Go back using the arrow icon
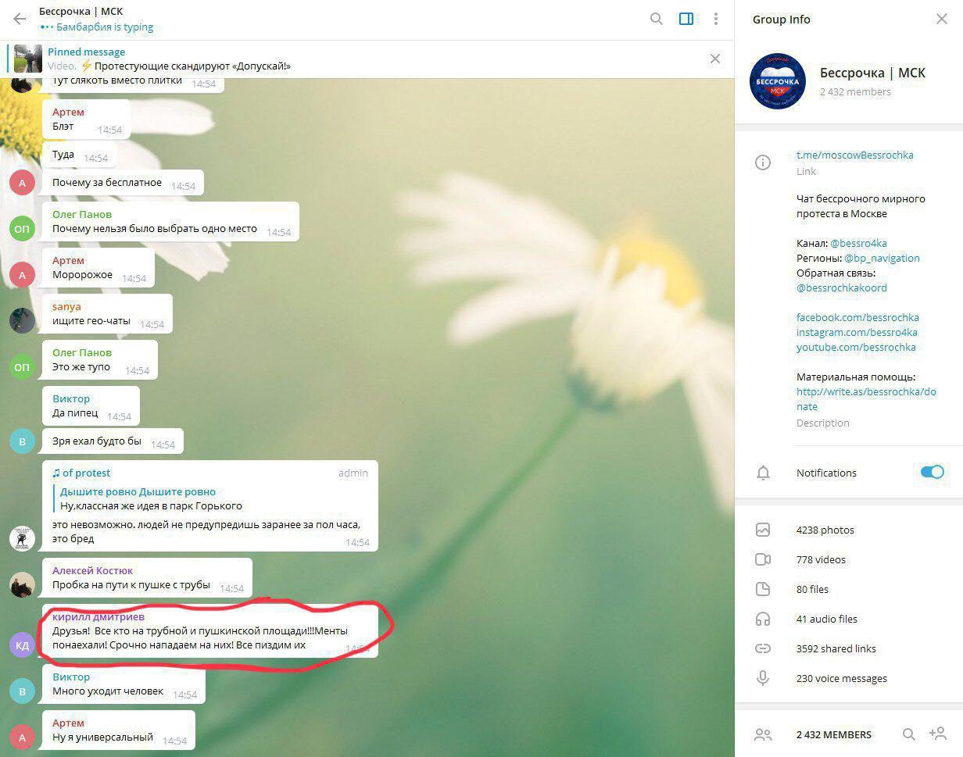This screenshot has width=963, height=757. pos(20,19)
